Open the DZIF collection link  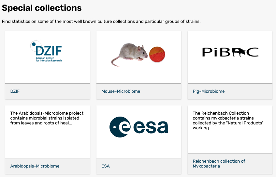[x=15, y=91]
